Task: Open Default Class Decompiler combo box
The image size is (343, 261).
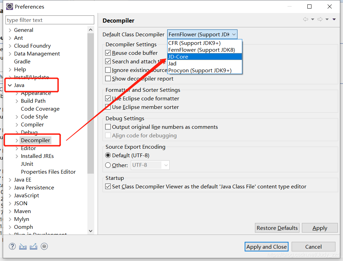Action: coord(202,34)
